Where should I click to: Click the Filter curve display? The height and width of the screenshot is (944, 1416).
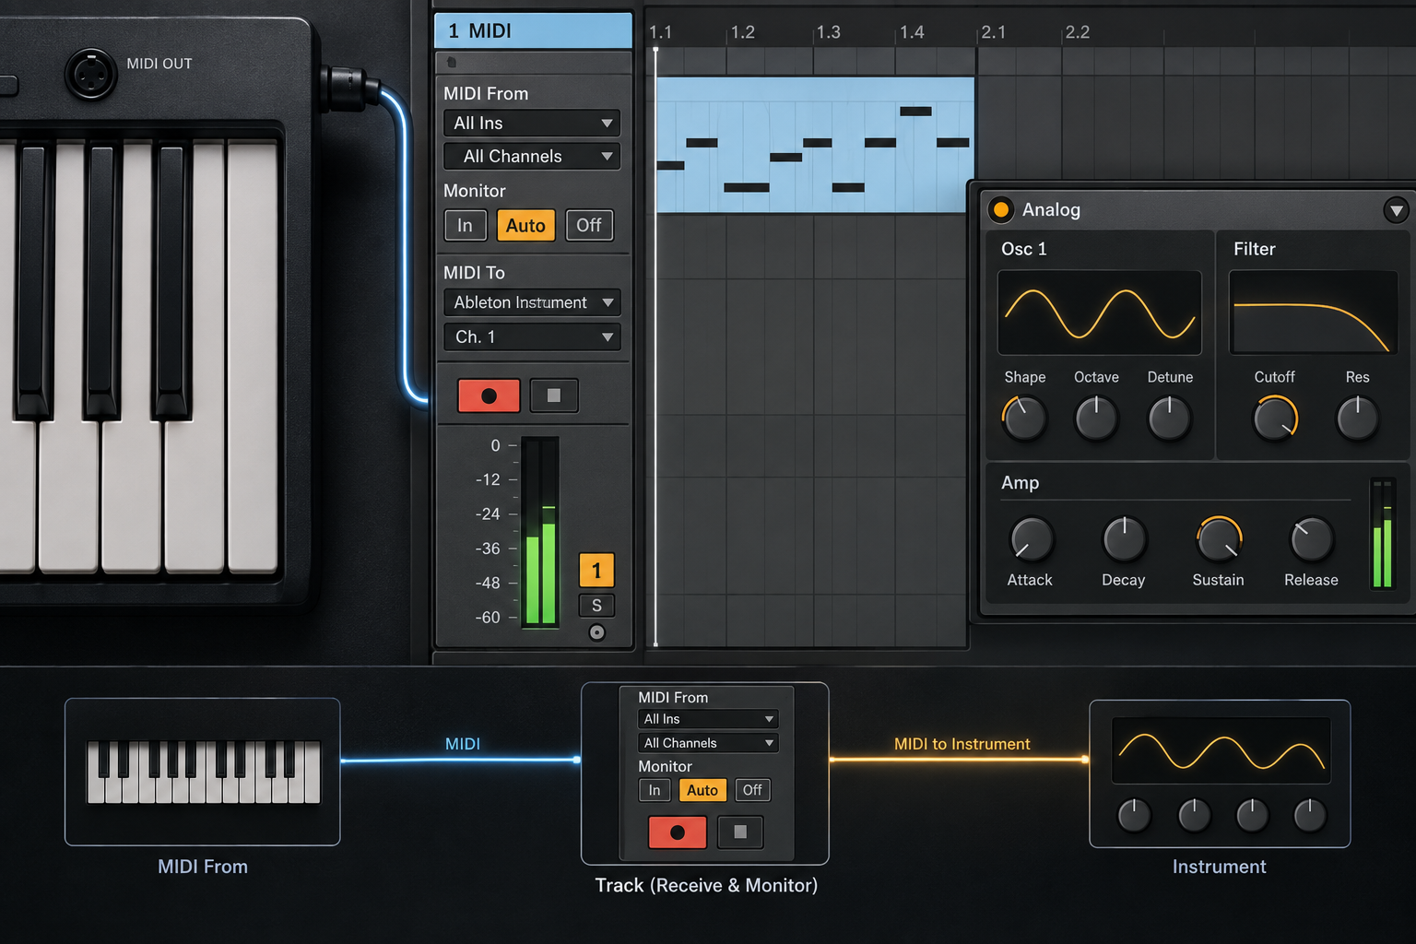point(1314,313)
